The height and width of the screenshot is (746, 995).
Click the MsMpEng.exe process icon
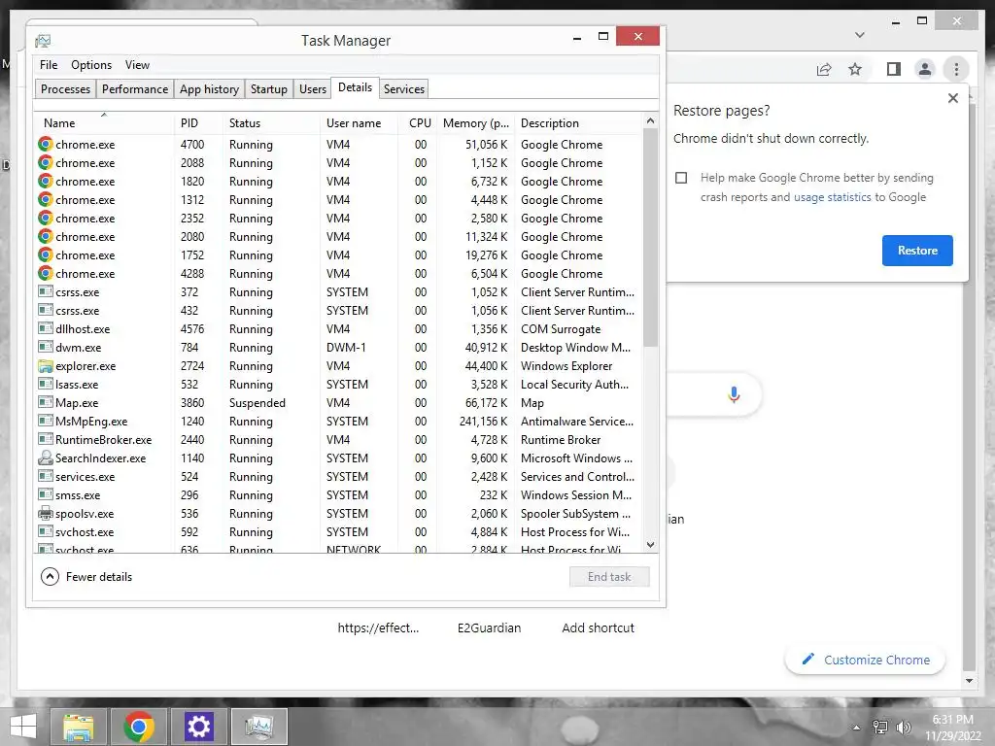pos(45,421)
